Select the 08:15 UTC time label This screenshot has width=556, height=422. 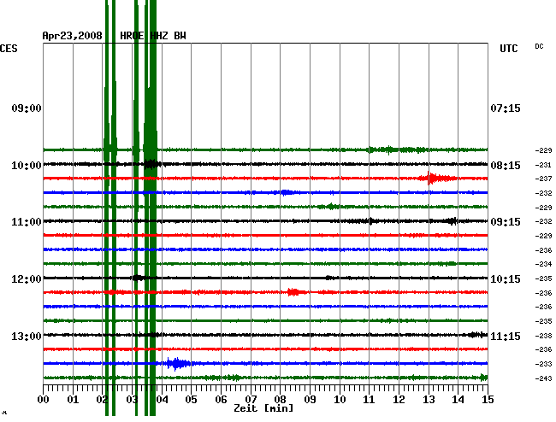(x=506, y=166)
